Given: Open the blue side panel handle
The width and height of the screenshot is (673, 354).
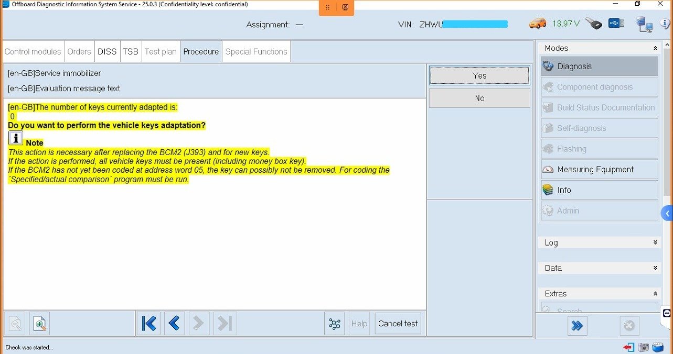Looking at the screenshot, I should [667, 214].
